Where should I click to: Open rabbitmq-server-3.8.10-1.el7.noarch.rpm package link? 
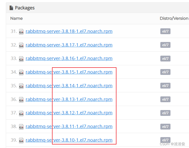click(x=69, y=140)
